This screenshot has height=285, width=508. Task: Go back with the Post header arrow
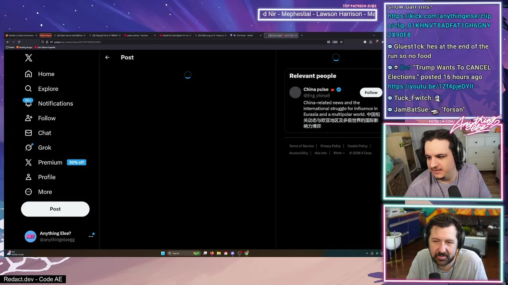click(107, 57)
